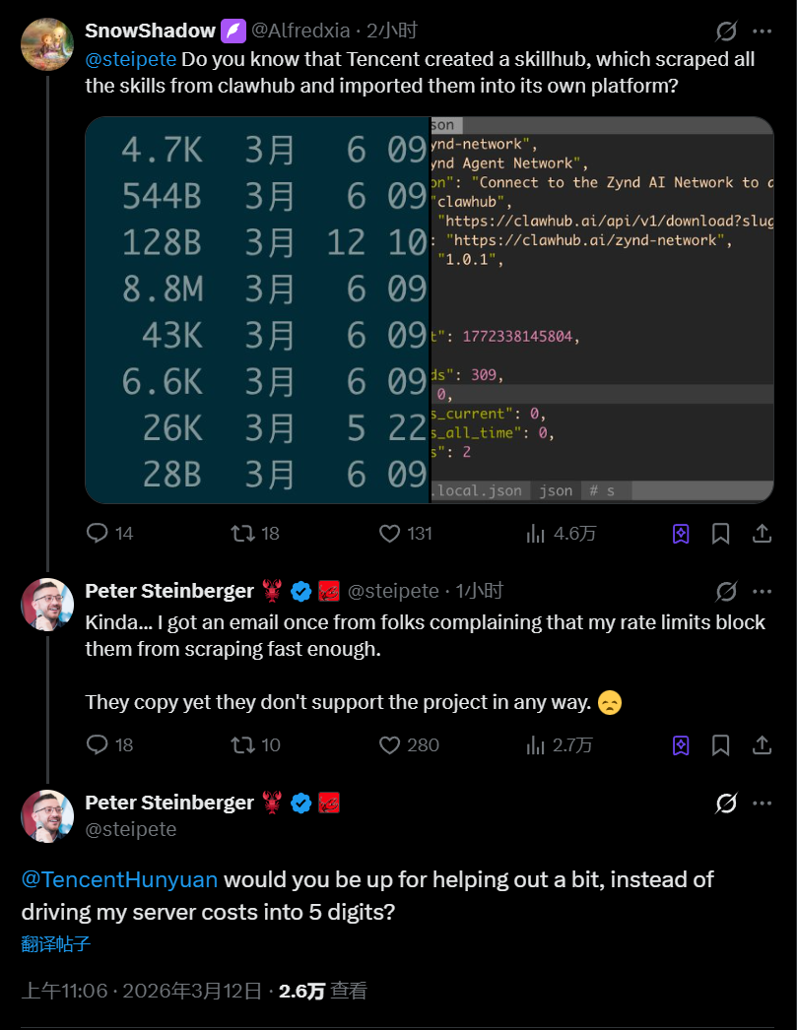Image resolution: width=797 pixels, height=1030 pixels.
Task: Open more options menu on SnowShadow's tweet
Action: tap(763, 32)
